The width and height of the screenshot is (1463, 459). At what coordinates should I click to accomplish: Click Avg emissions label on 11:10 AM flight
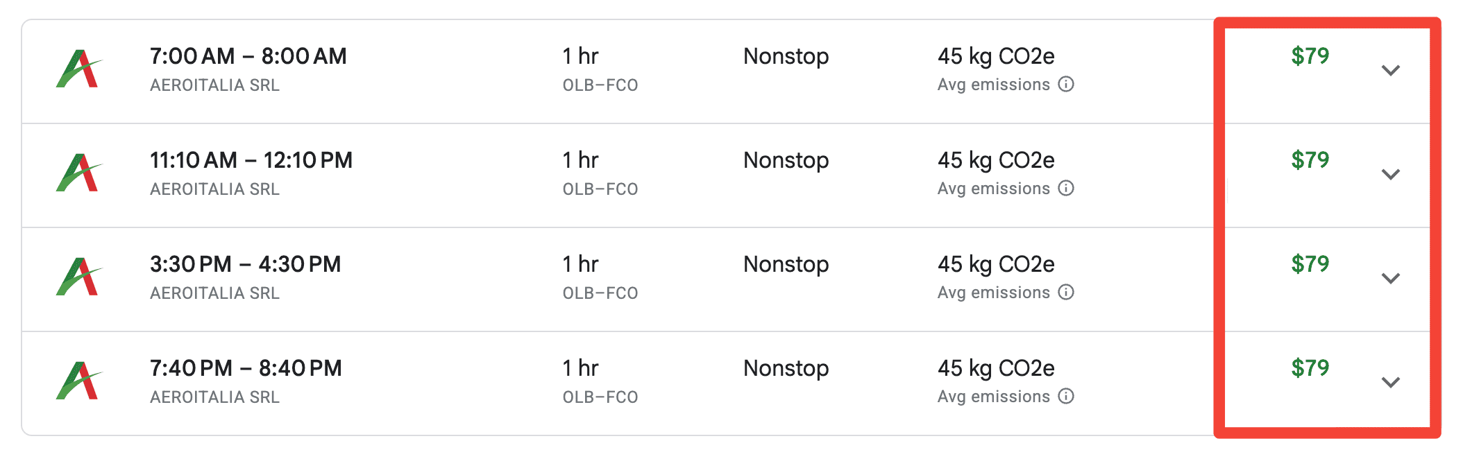pyautogui.click(x=993, y=189)
